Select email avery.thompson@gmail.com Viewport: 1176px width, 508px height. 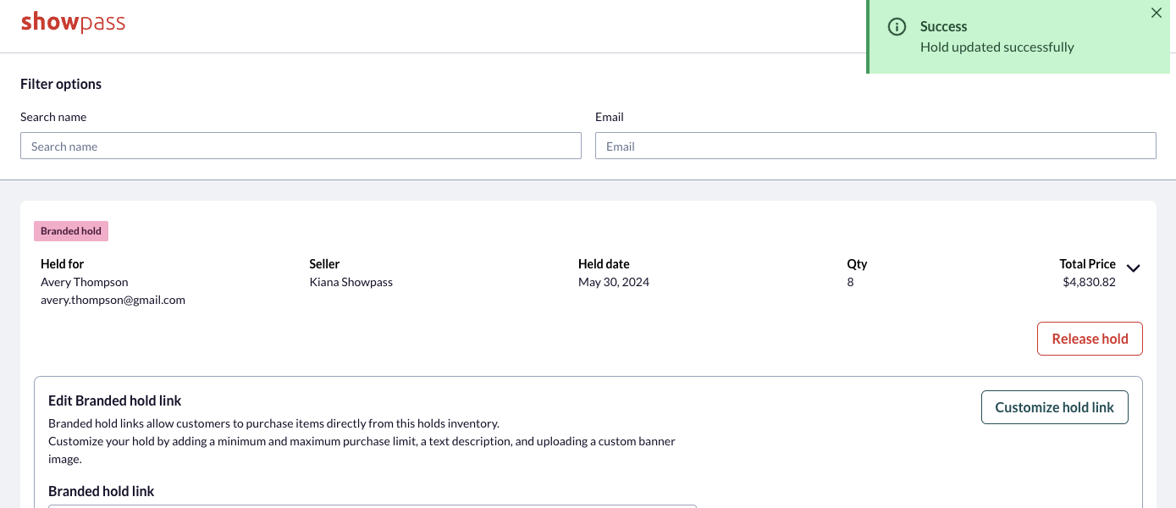pos(113,300)
